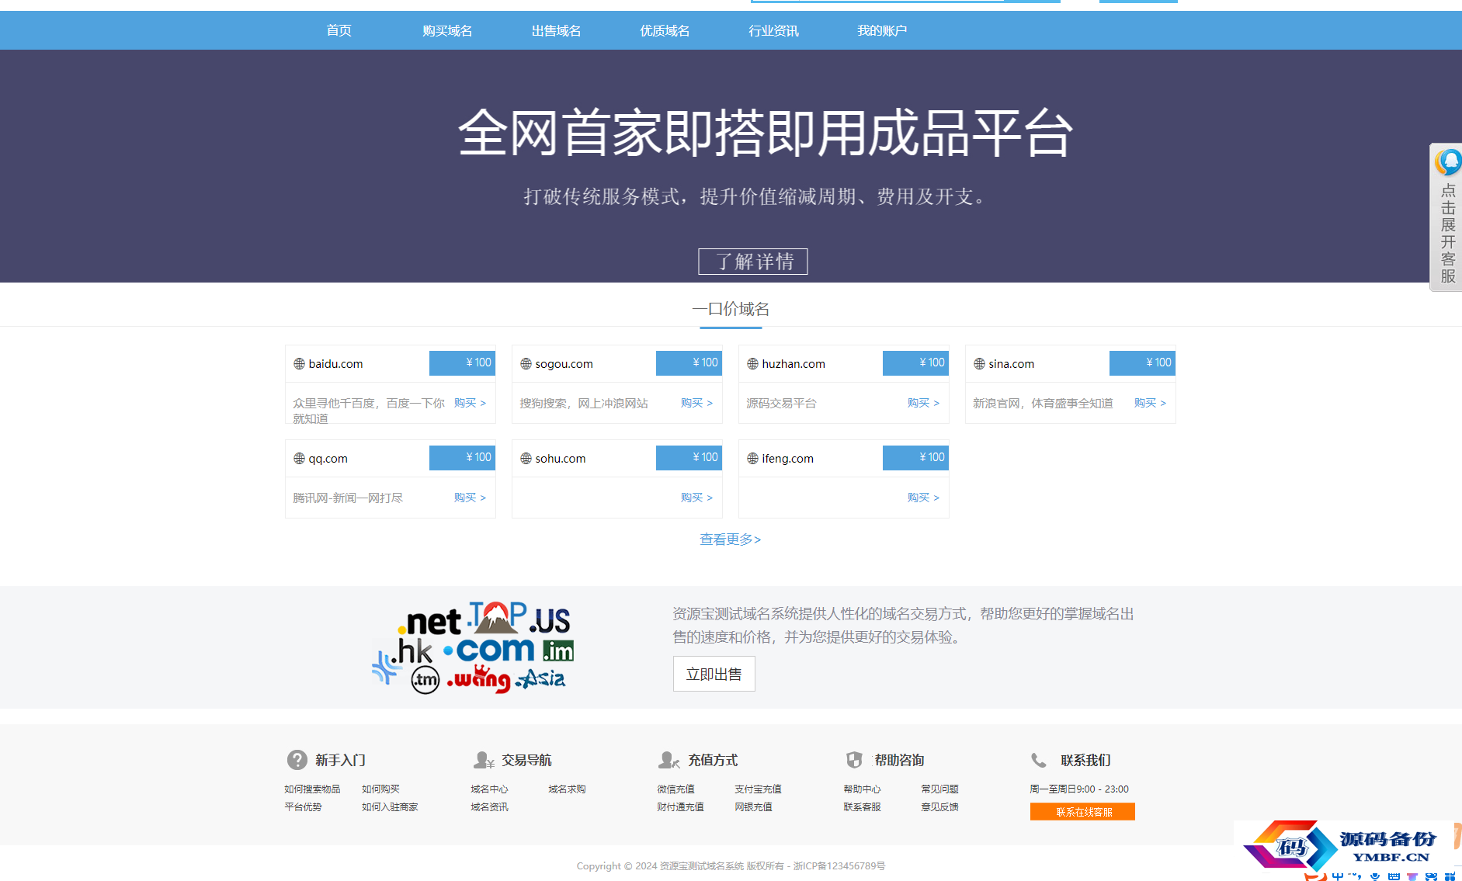Open the qq.com domain listing
The width and height of the screenshot is (1462, 881).
click(328, 458)
